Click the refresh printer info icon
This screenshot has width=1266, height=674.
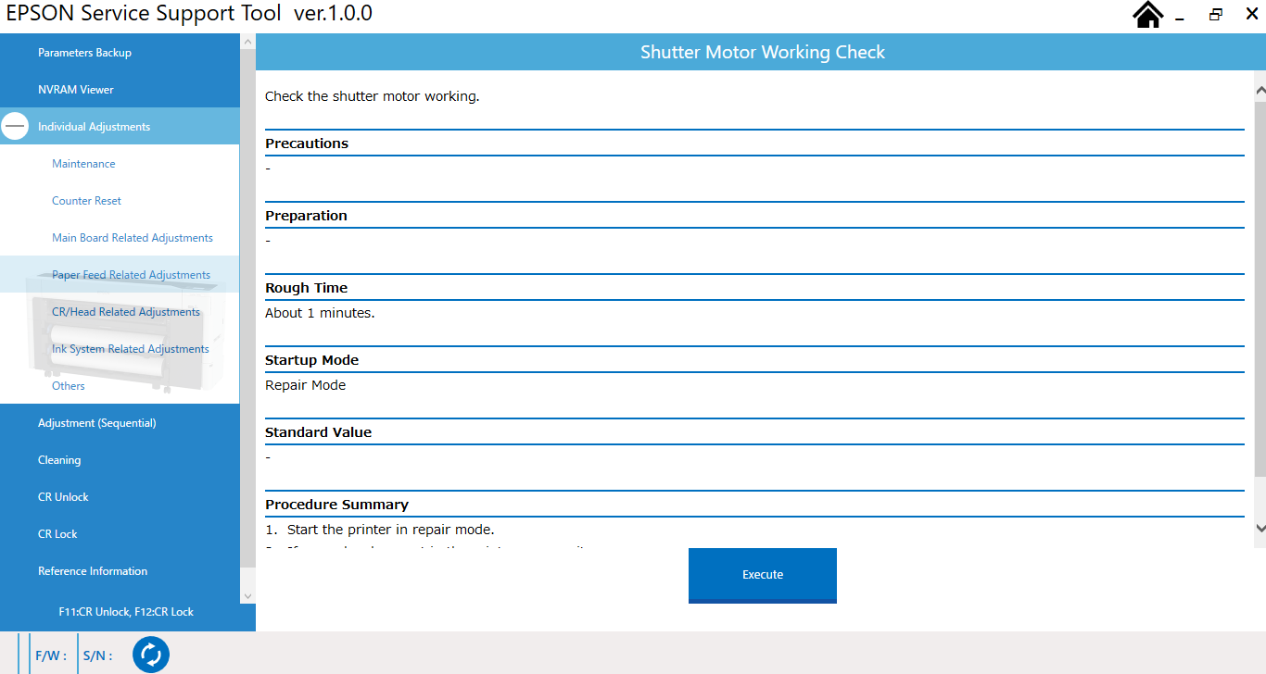pyautogui.click(x=151, y=655)
